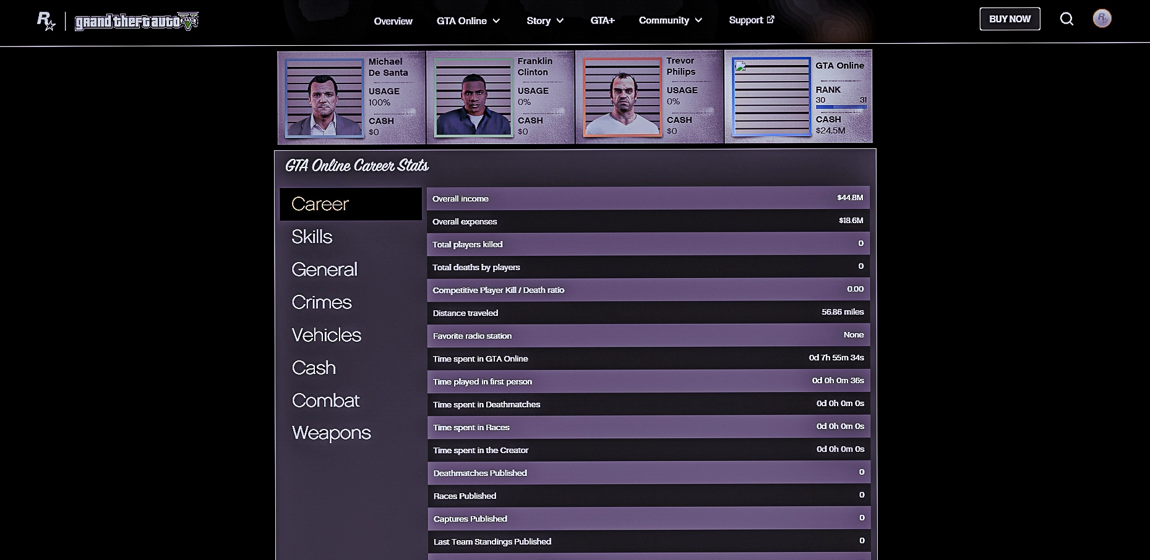Click the Support external link icon
The image size is (1150, 560).
[770, 20]
